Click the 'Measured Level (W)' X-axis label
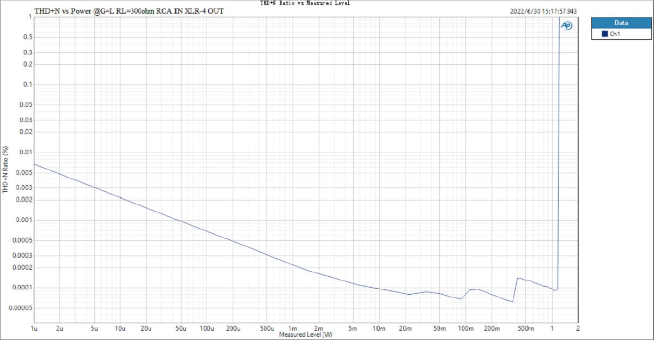This screenshot has width=654, height=340. 305,335
